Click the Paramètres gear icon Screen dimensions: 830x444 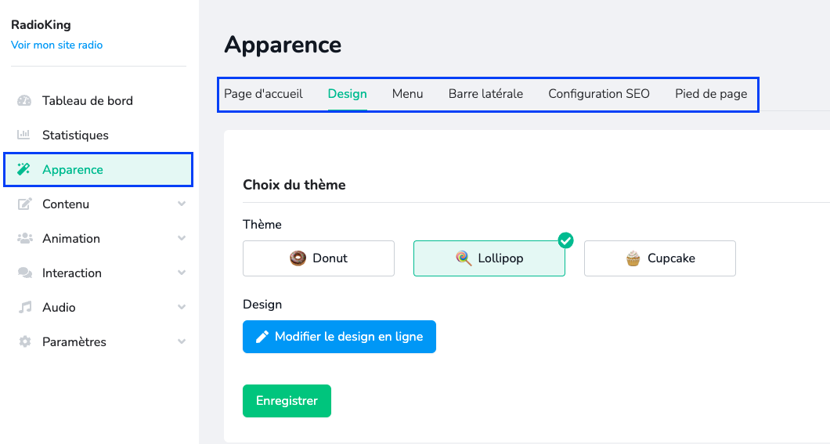click(24, 341)
